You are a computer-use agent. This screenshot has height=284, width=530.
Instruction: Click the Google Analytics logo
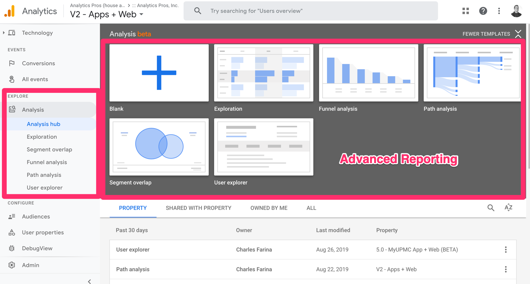[x=10, y=11]
